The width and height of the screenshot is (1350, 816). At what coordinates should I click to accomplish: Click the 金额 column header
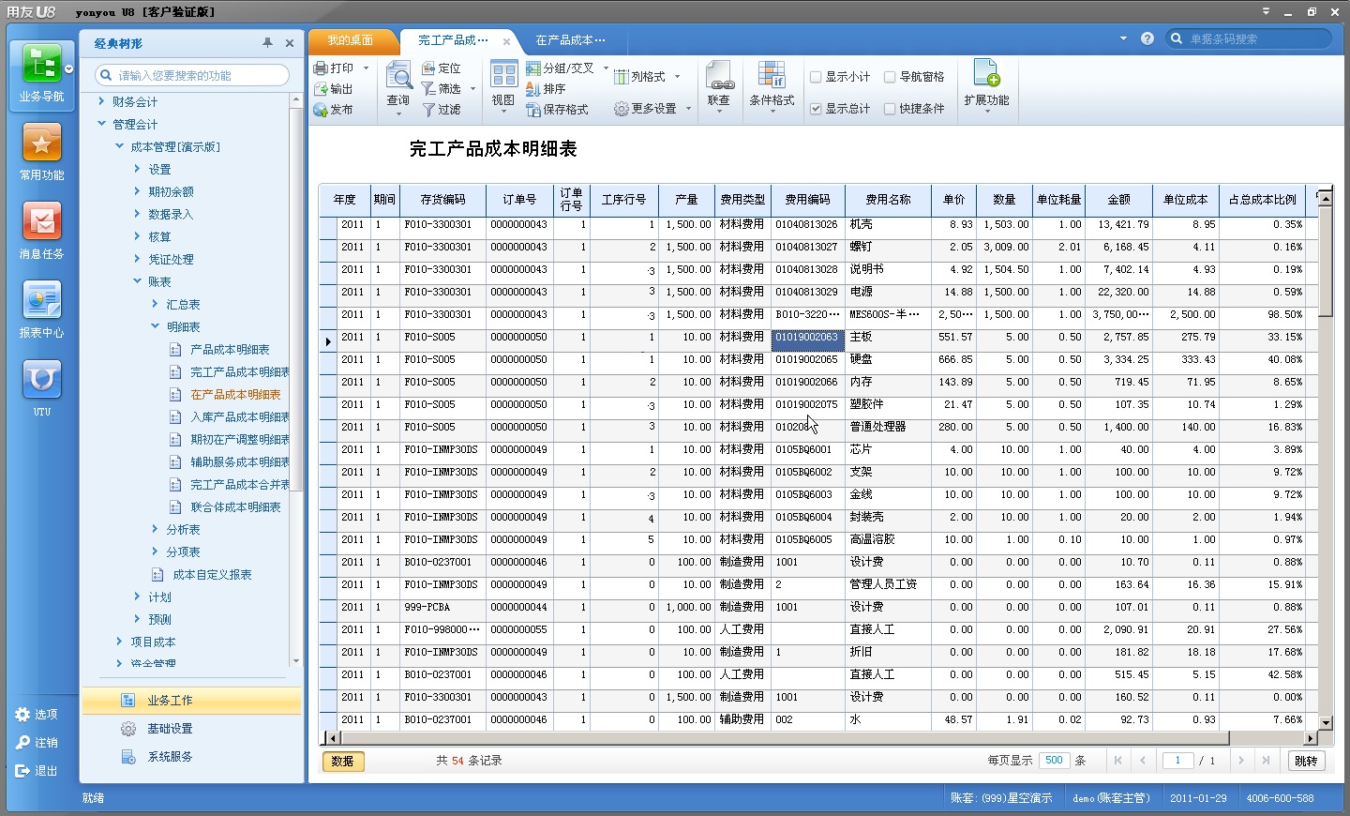(1118, 200)
